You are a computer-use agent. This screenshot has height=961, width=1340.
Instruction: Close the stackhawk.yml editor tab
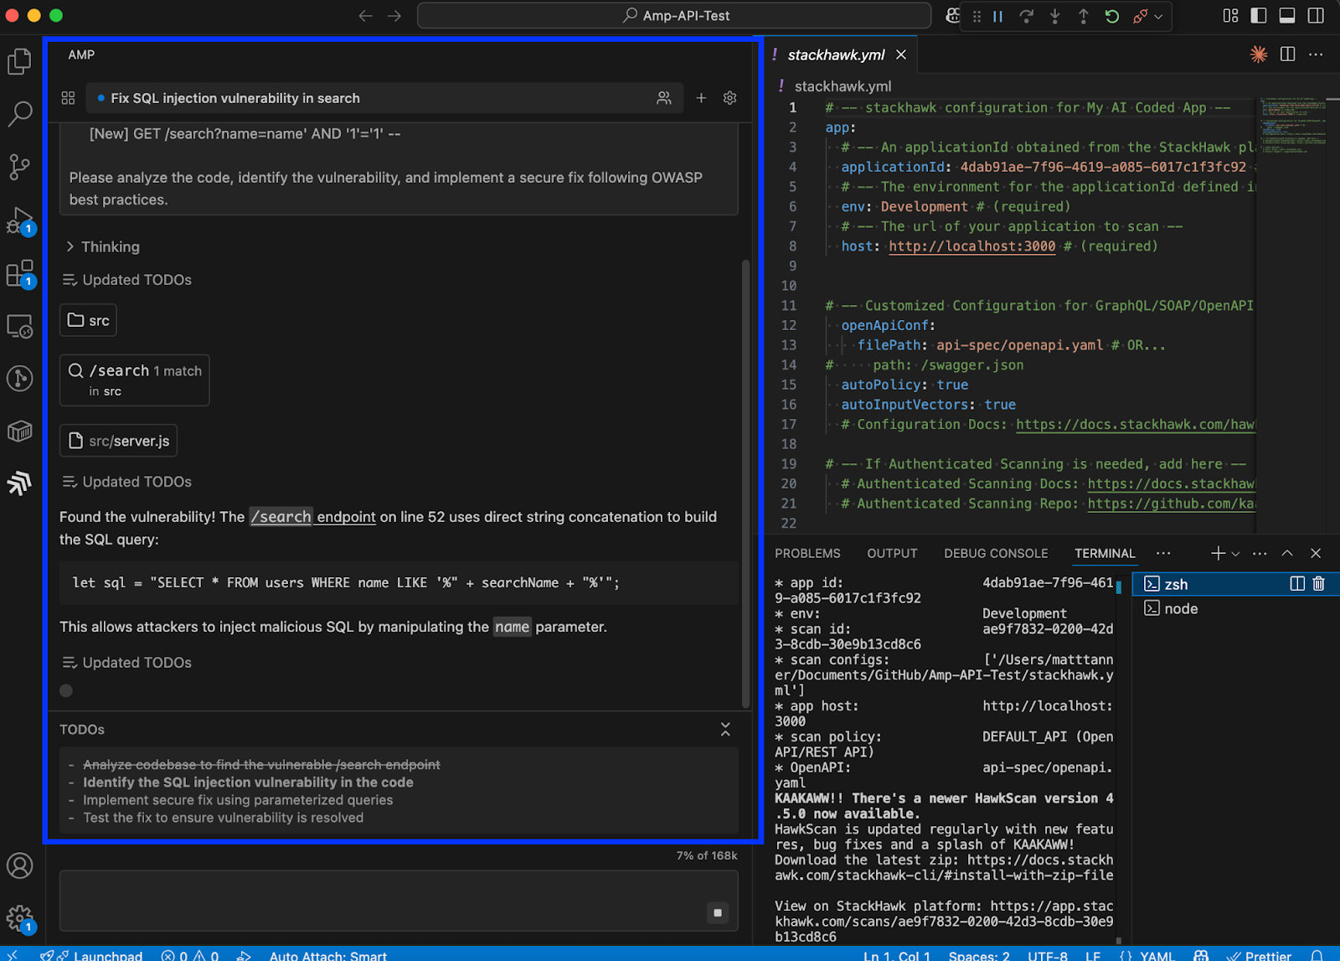(x=901, y=54)
